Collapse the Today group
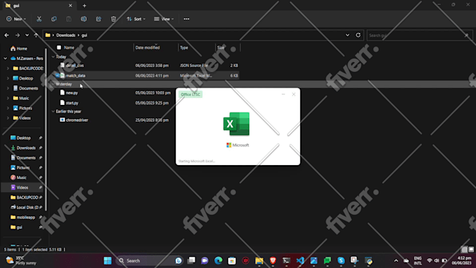Viewport: 476px width, 268px height. click(53, 57)
